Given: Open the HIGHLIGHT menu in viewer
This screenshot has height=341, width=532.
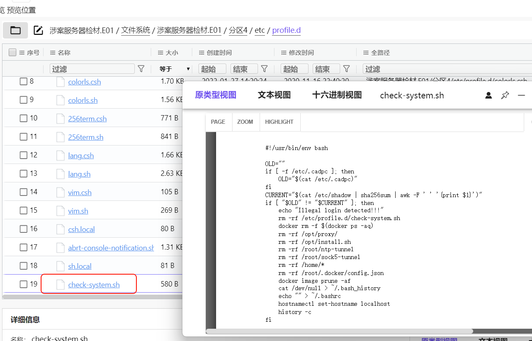Looking at the screenshot, I should [x=279, y=122].
